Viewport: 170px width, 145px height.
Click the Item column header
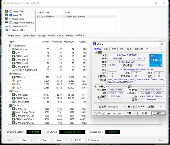(x=23, y=42)
